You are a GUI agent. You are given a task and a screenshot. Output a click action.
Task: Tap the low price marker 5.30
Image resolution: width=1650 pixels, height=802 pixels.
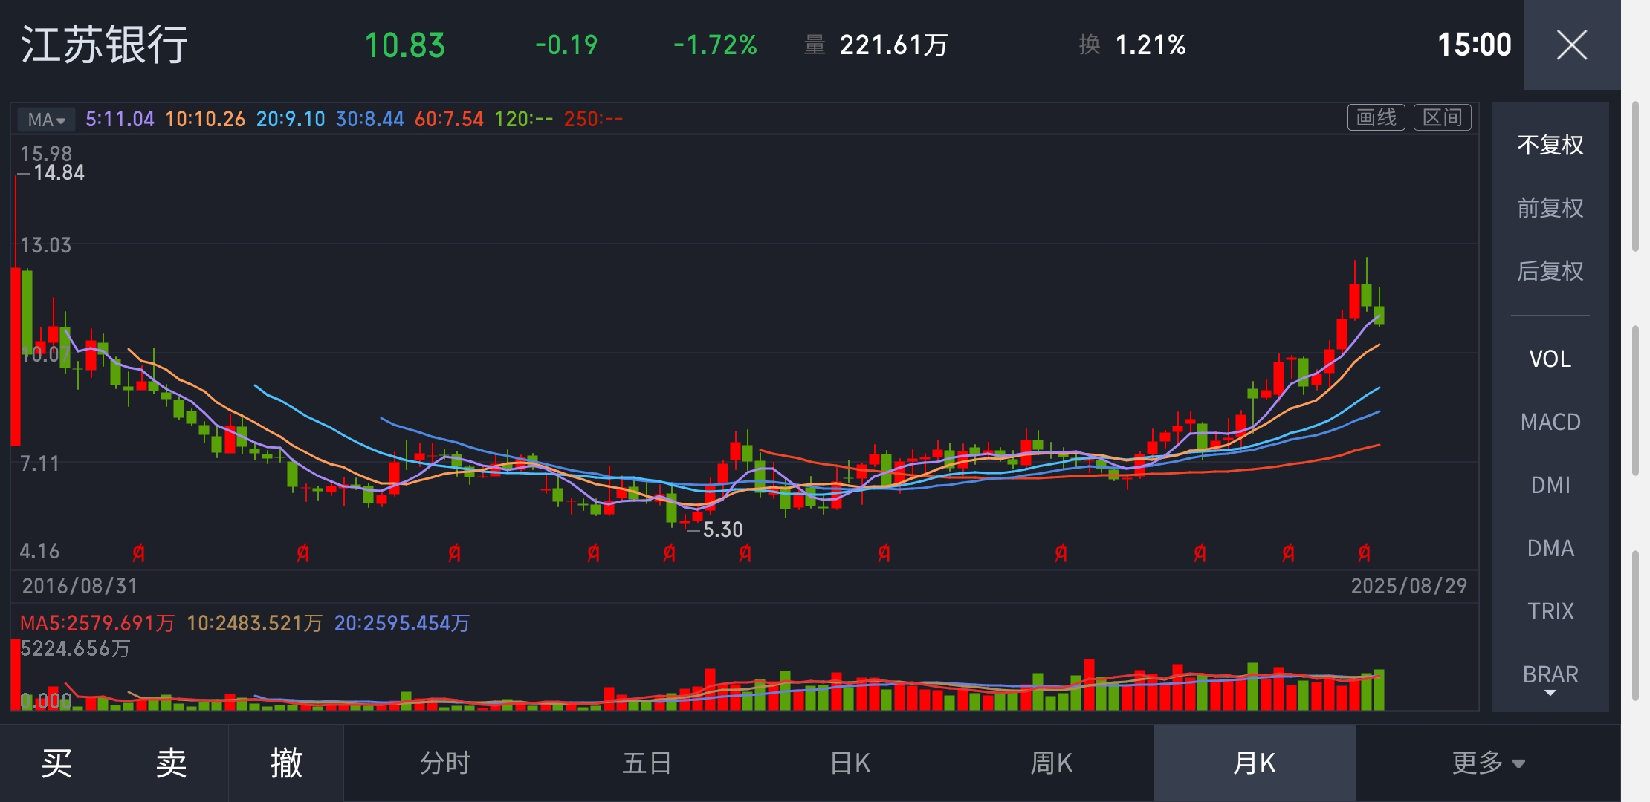coord(722,529)
